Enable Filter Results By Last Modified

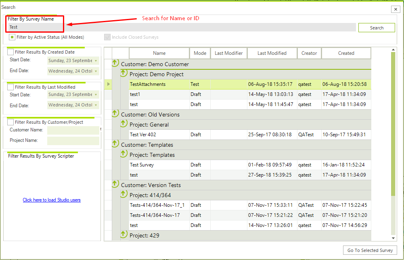coord(10,87)
